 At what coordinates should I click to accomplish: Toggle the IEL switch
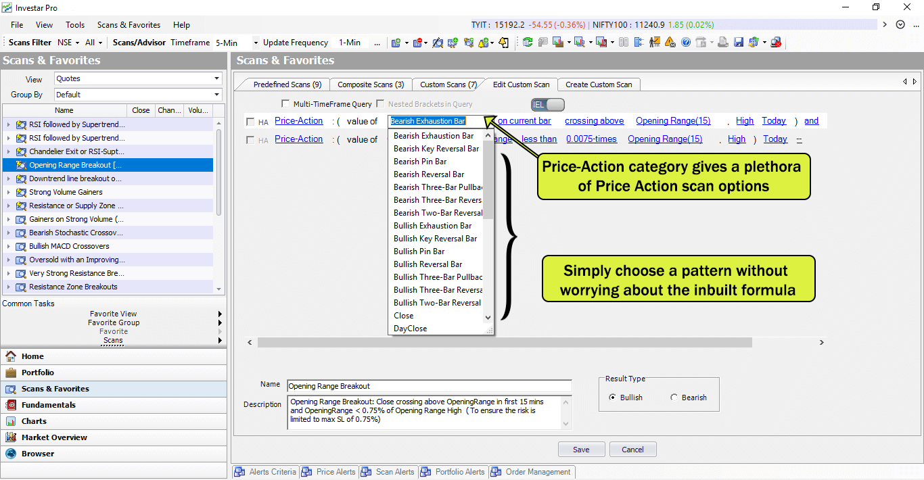tap(547, 105)
